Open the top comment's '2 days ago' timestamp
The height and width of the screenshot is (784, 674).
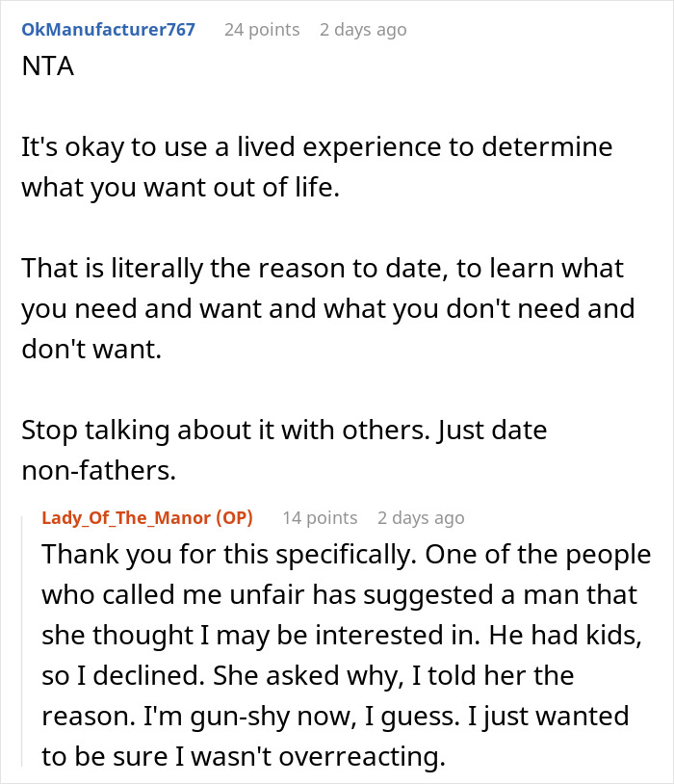[x=363, y=30]
